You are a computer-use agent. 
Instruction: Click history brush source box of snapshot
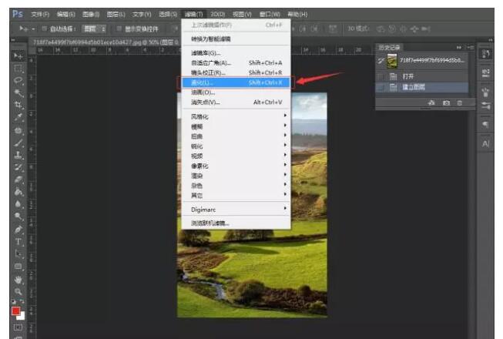381,60
